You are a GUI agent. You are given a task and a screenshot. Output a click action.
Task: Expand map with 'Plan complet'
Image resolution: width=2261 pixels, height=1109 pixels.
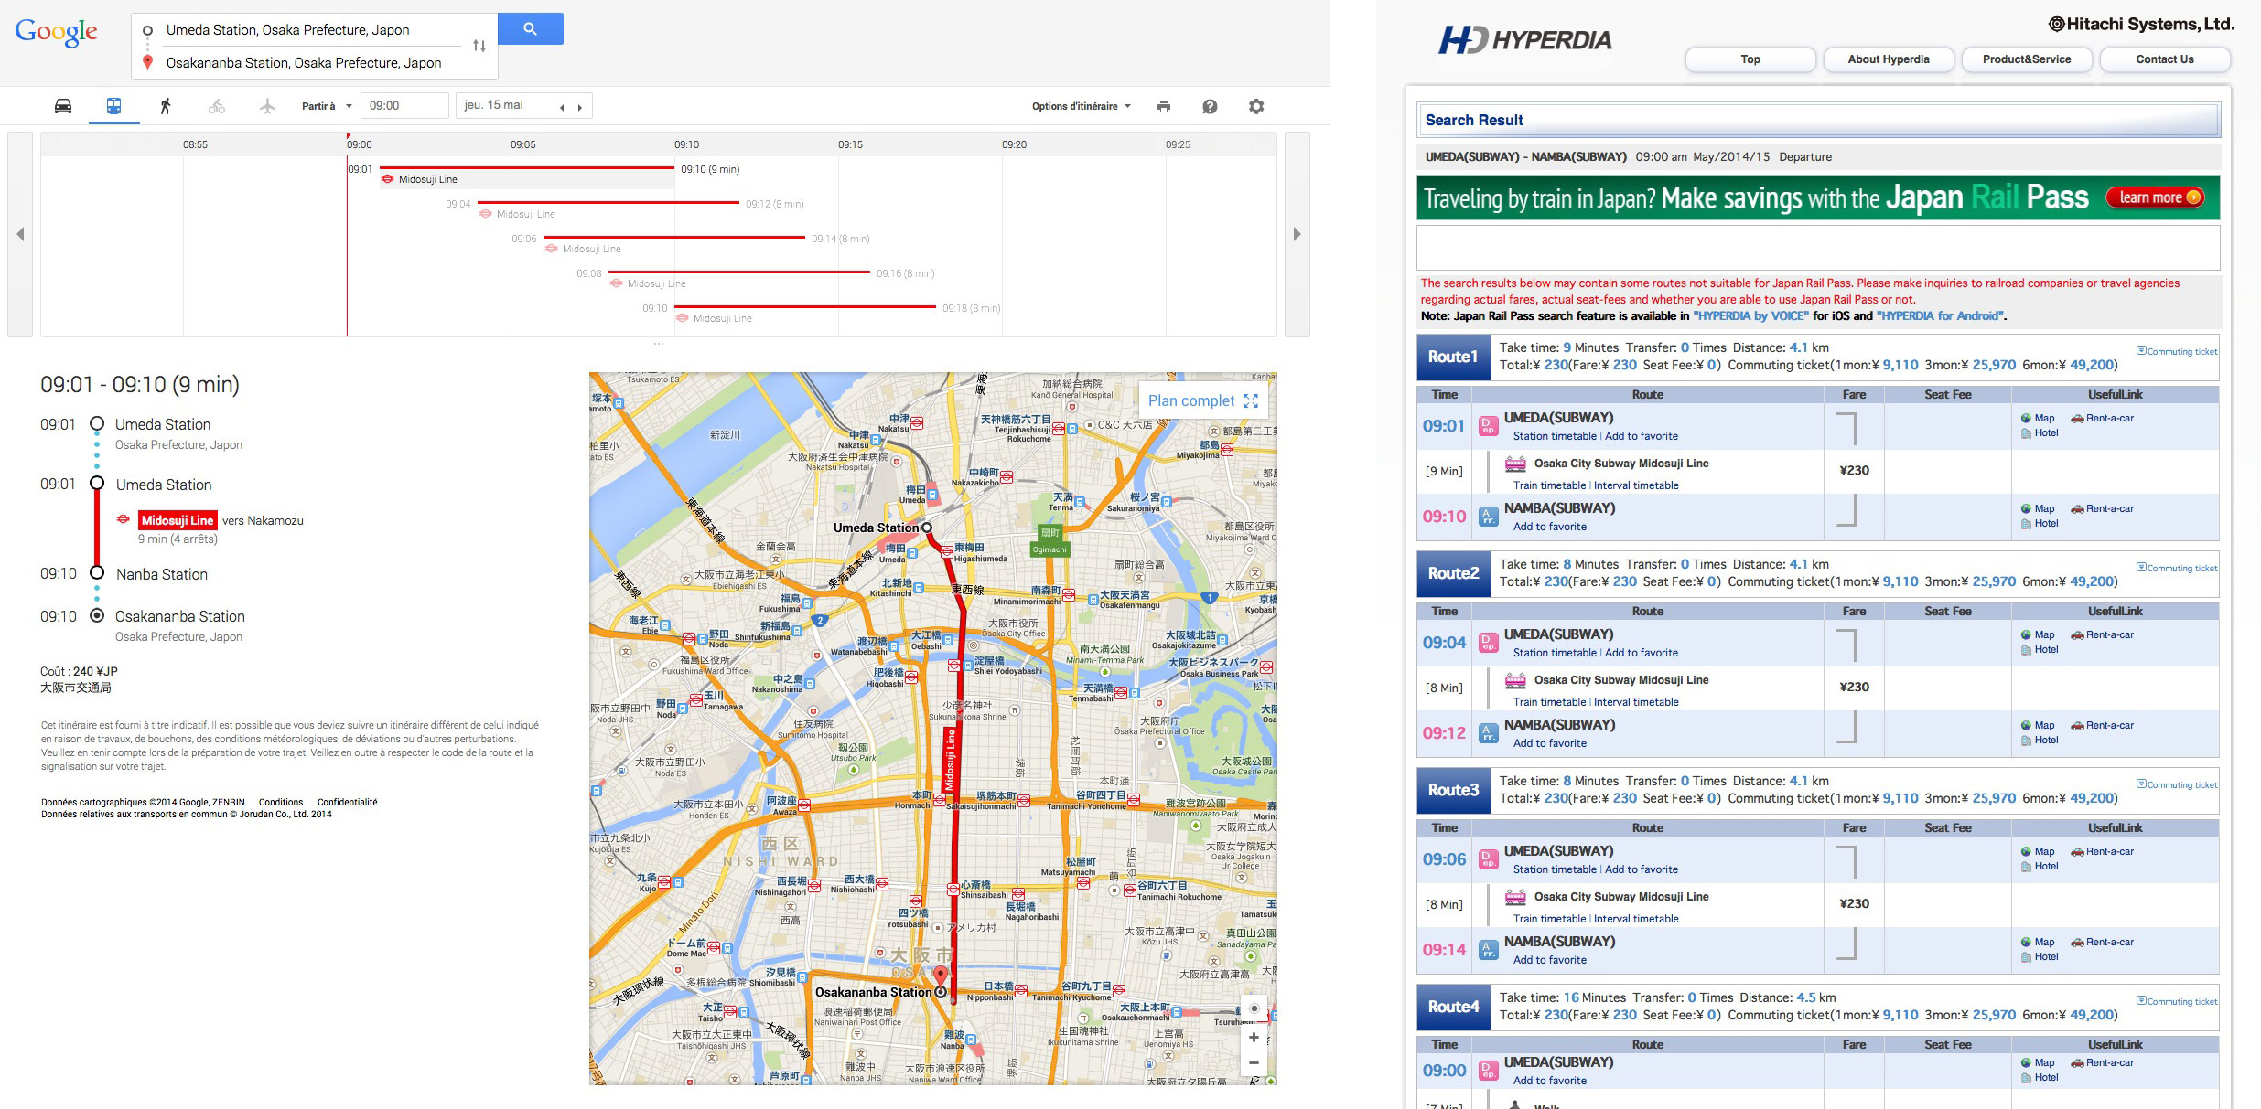click(x=1202, y=400)
